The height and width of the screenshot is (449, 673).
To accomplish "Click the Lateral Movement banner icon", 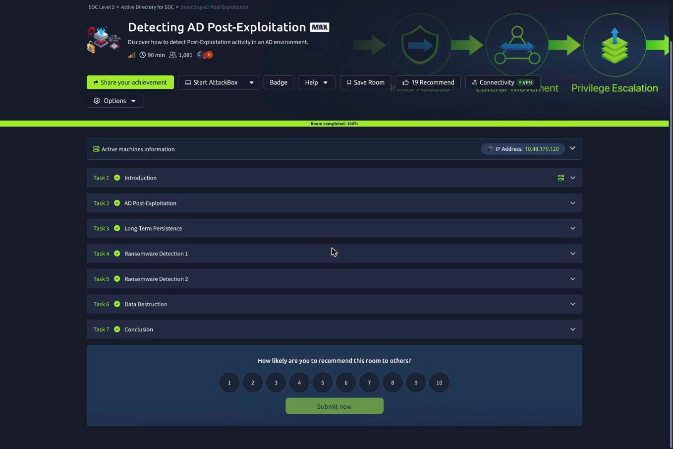I will pyautogui.click(x=517, y=45).
